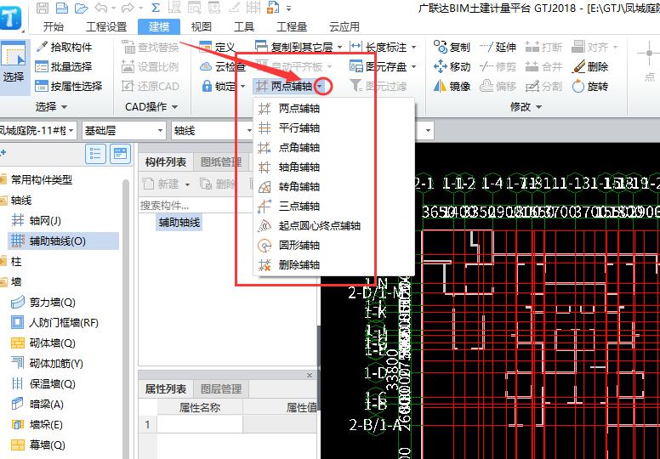The height and width of the screenshot is (459, 660).
Task: Switch to the 工程设置 ribbon tab
Action: (x=106, y=27)
